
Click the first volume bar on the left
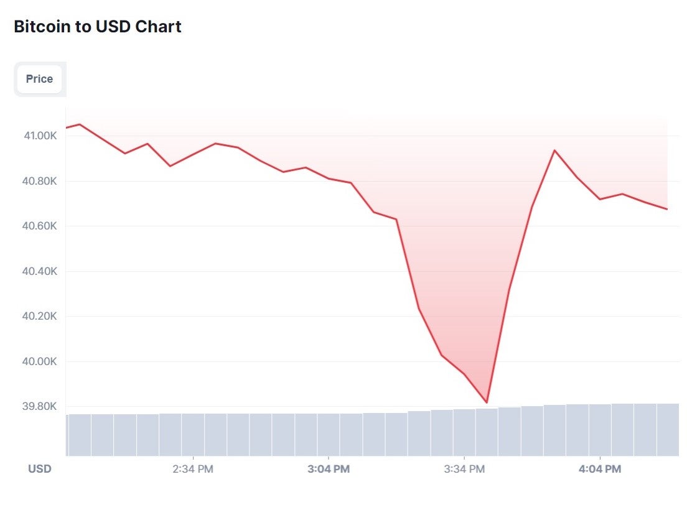coord(79,435)
